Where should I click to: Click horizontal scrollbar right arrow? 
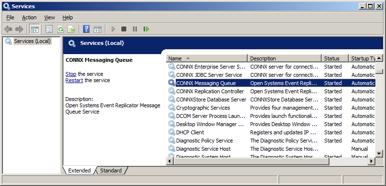[371, 161]
